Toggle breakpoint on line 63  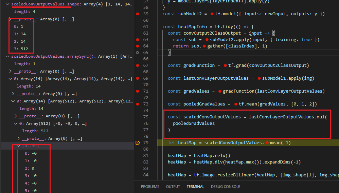click(x=138, y=40)
